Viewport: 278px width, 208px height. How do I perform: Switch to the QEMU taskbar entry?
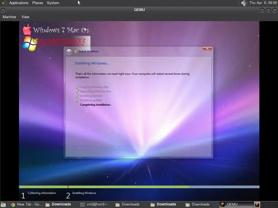tap(237, 204)
